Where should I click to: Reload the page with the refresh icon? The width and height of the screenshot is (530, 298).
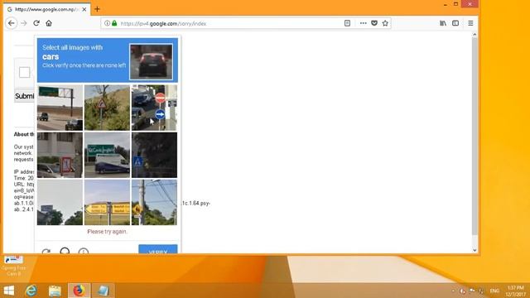pyautogui.click(x=36, y=23)
